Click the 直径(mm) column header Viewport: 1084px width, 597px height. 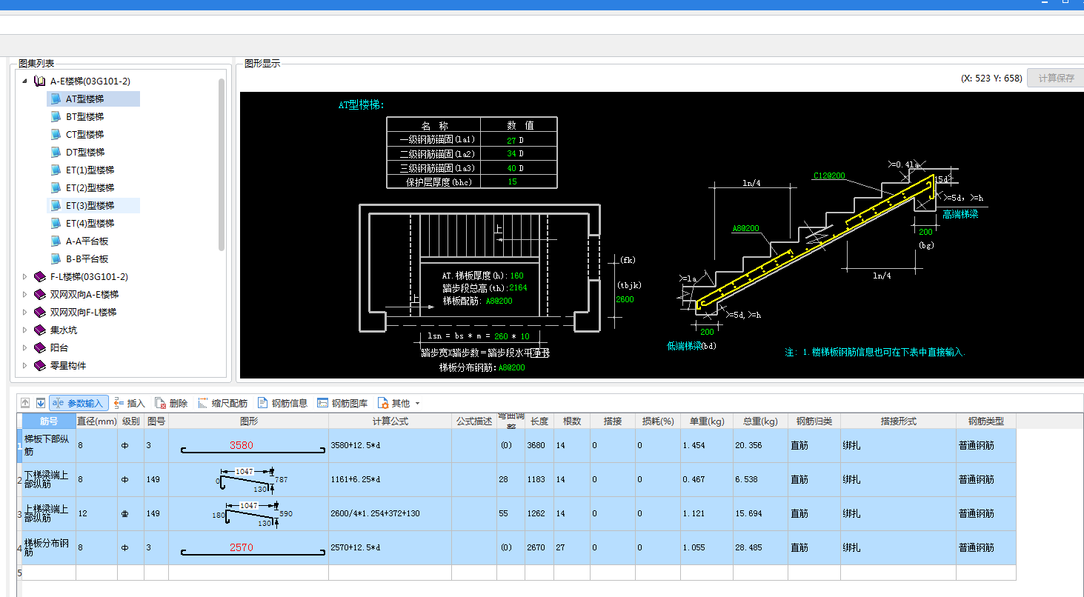[96, 421]
